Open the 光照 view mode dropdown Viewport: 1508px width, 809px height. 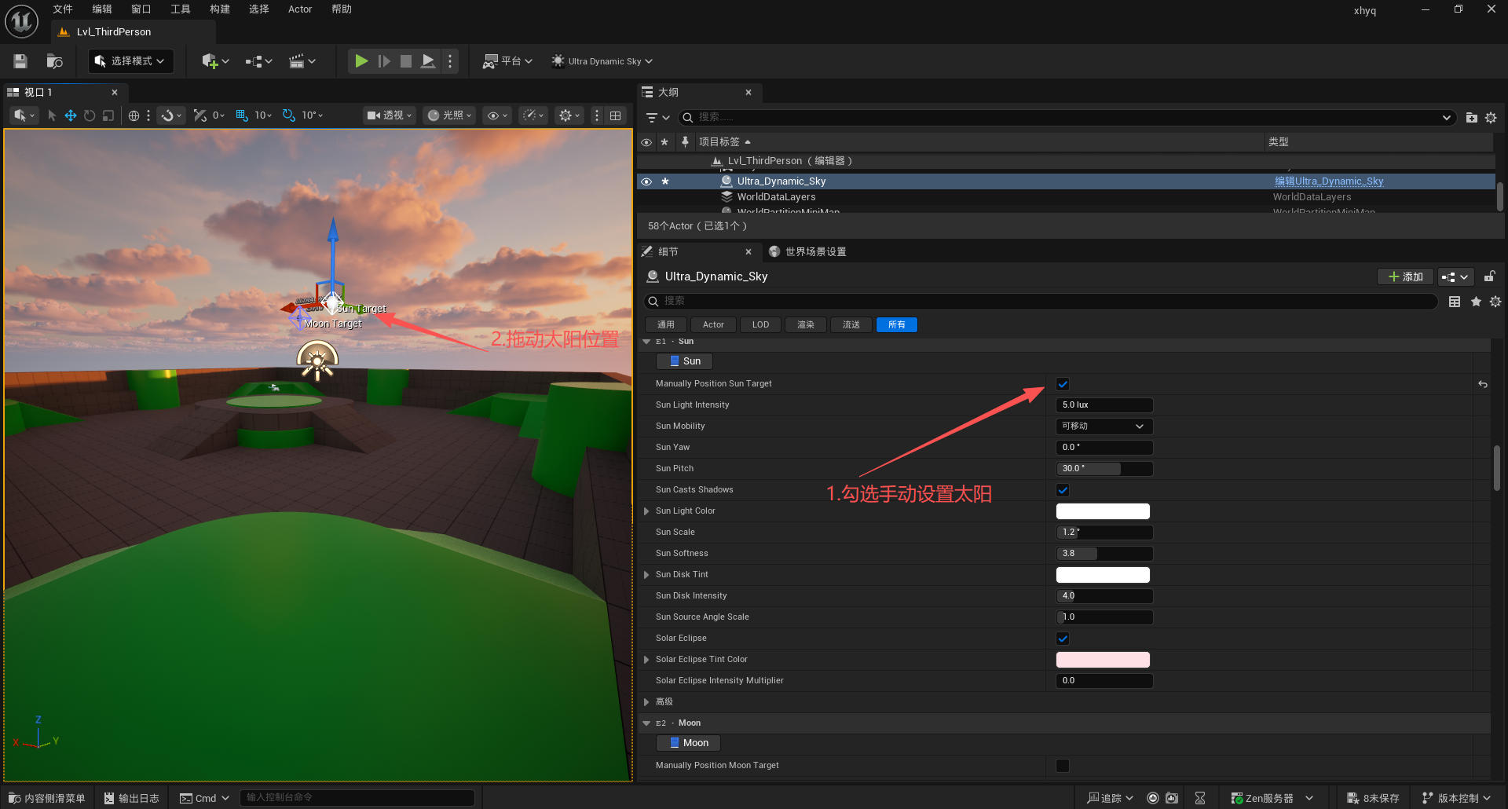pyautogui.click(x=450, y=115)
